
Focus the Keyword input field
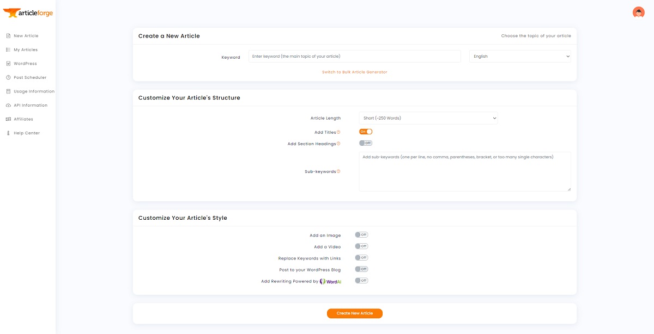pyautogui.click(x=355, y=57)
